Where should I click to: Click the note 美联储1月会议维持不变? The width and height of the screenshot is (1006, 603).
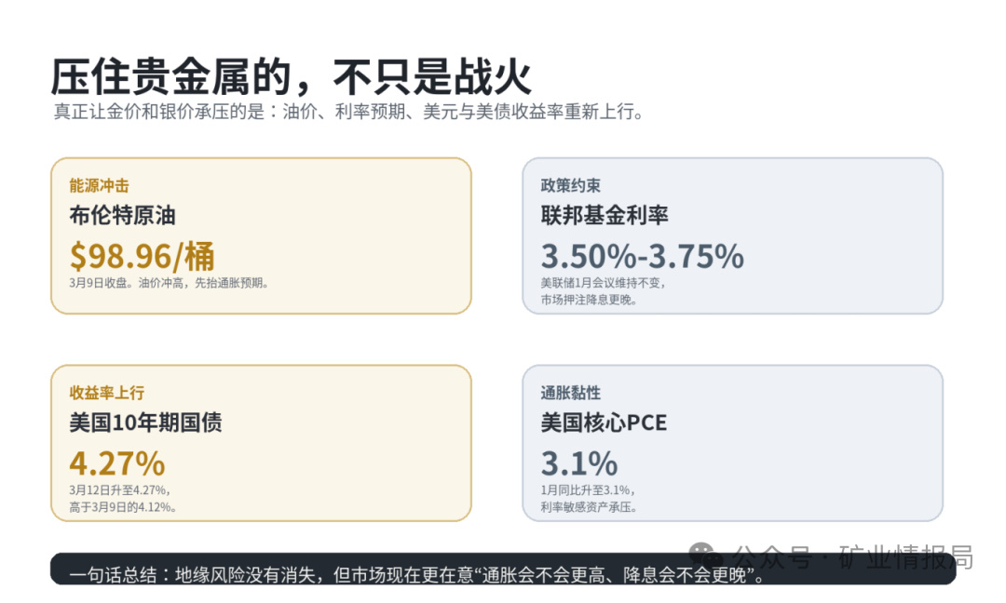click(603, 283)
